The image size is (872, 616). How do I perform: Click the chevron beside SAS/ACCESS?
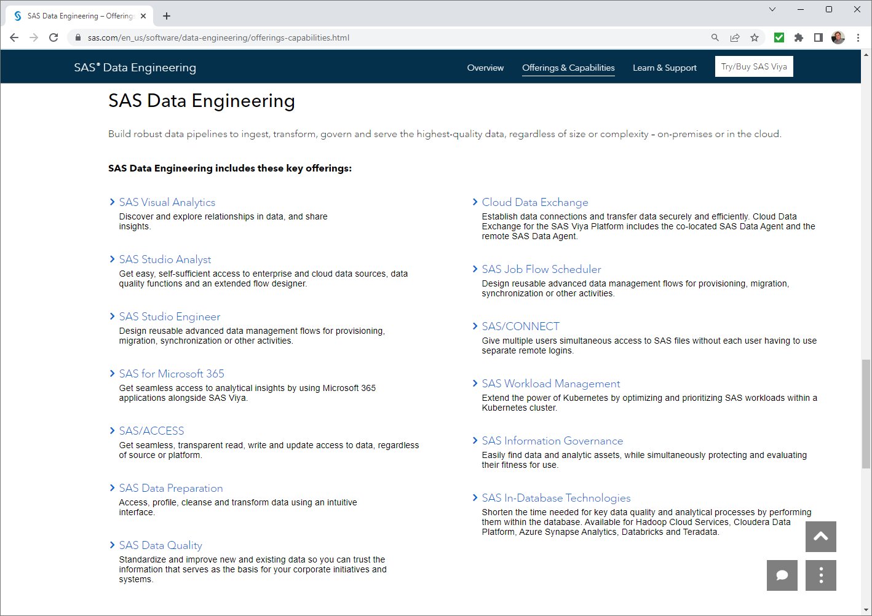click(112, 430)
